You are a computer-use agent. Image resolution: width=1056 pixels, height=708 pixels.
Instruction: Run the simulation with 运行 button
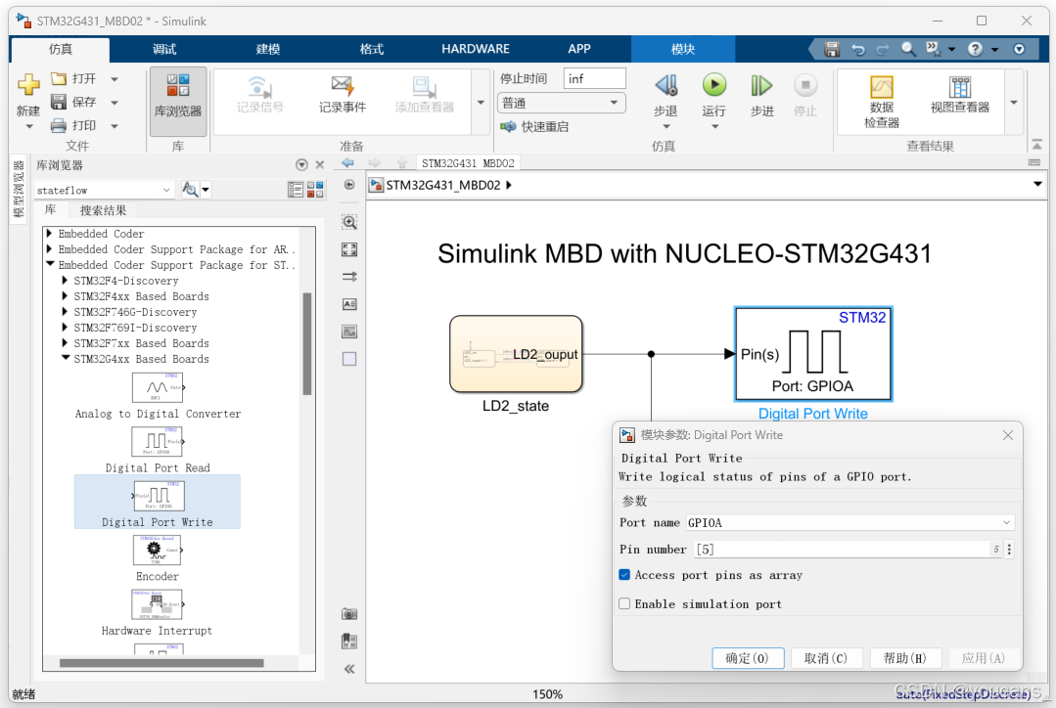(713, 96)
